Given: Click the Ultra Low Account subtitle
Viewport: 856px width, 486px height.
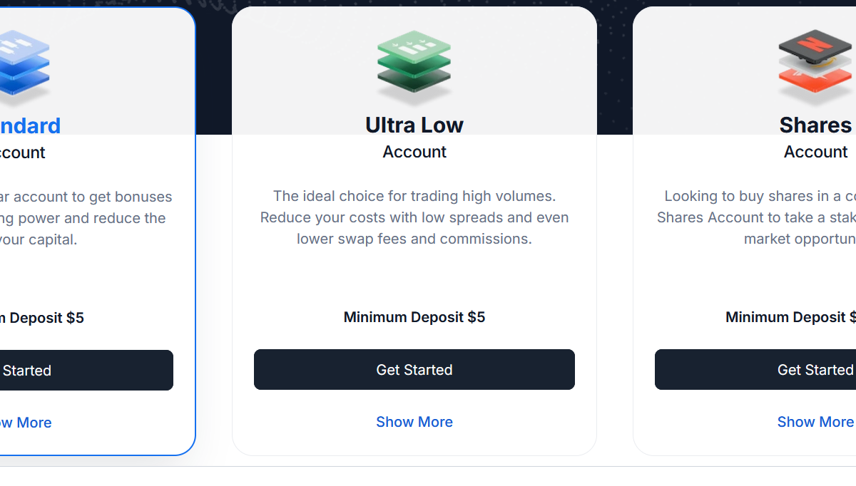Looking at the screenshot, I should [414, 151].
